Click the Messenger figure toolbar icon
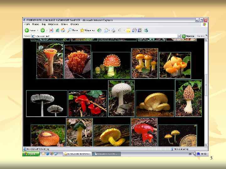The width and height of the screenshot is (226, 169). coord(146,30)
